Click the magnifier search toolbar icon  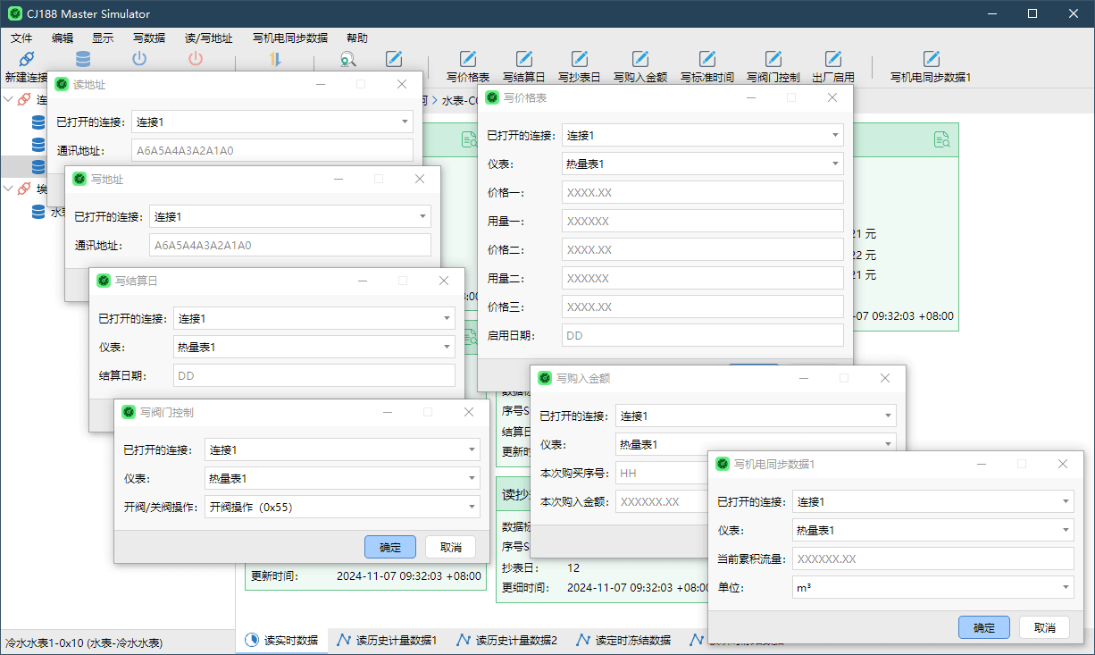348,59
